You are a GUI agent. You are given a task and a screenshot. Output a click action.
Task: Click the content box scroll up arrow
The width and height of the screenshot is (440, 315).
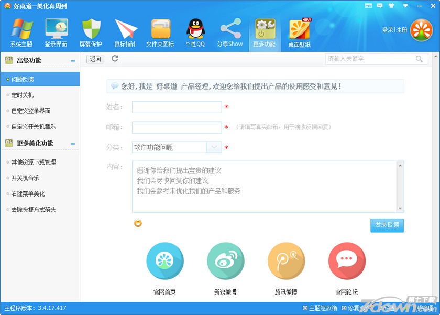(x=400, y=165)
